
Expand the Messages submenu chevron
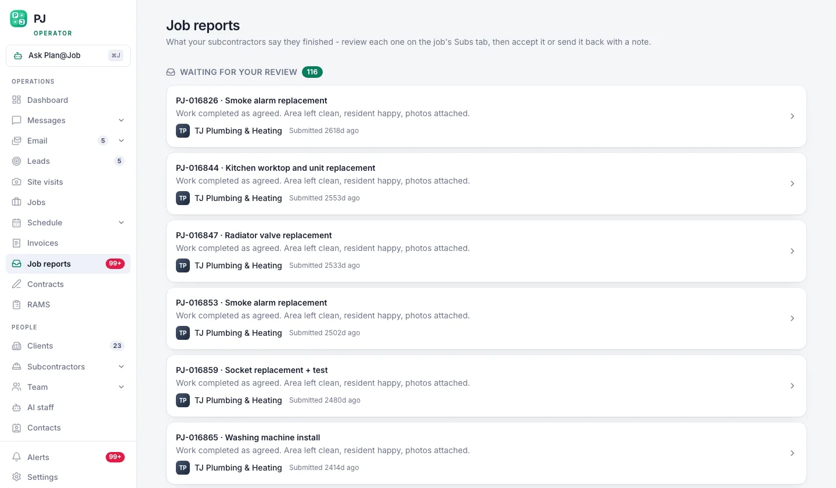tap(121, 120)
